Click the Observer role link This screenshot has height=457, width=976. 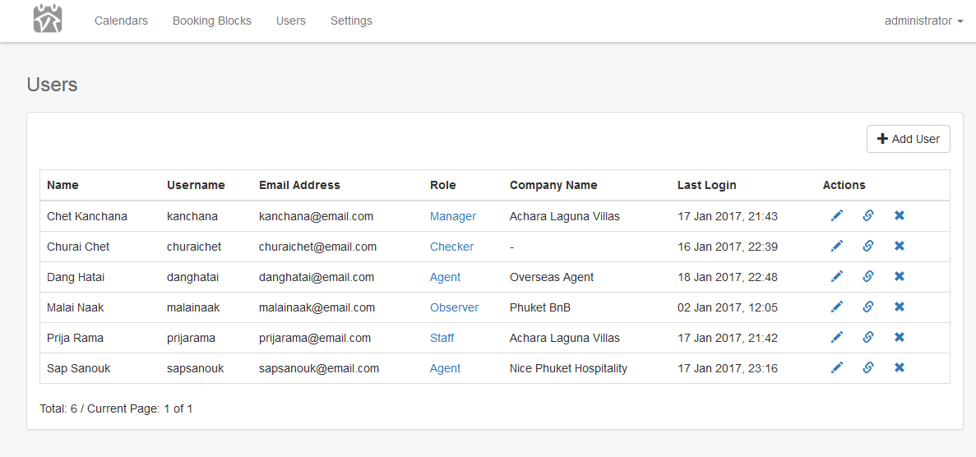point(454,307)
